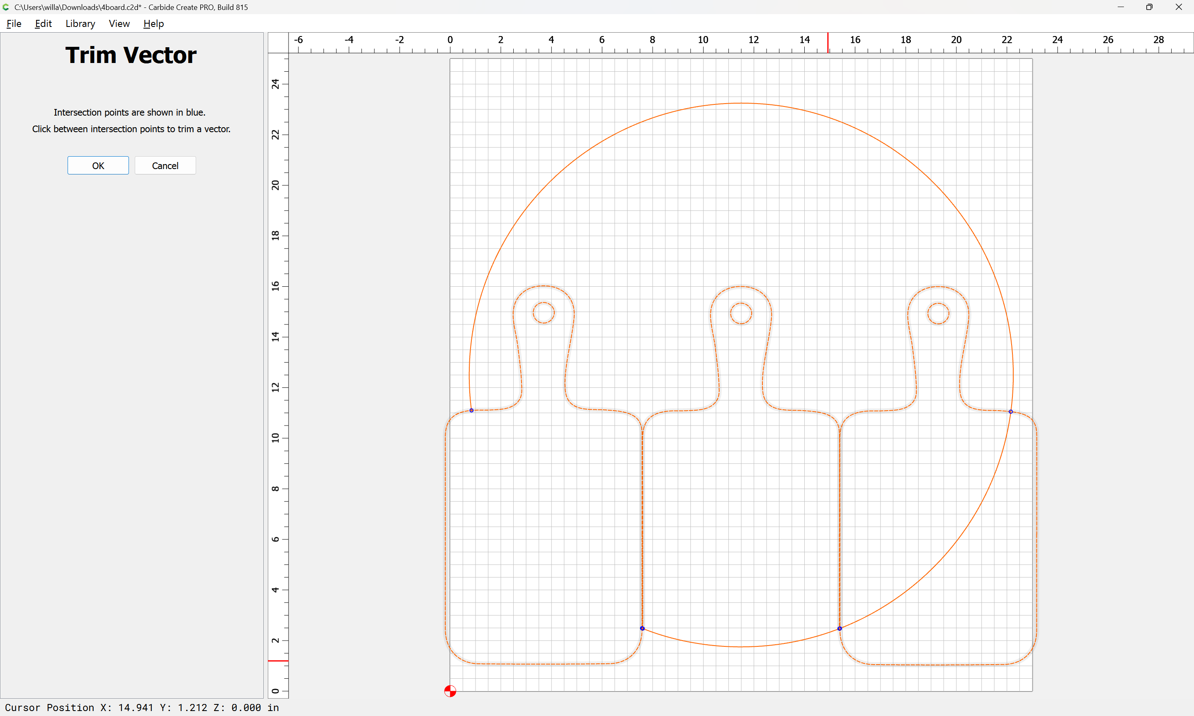Click the 'Intersection points are shown in blue.' text
The image size is (1194, 716).
pyautogui.click(x=129, y=112)
